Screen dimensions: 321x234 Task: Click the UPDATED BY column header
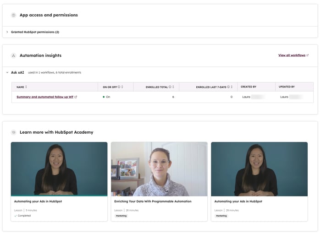(287, 87)
